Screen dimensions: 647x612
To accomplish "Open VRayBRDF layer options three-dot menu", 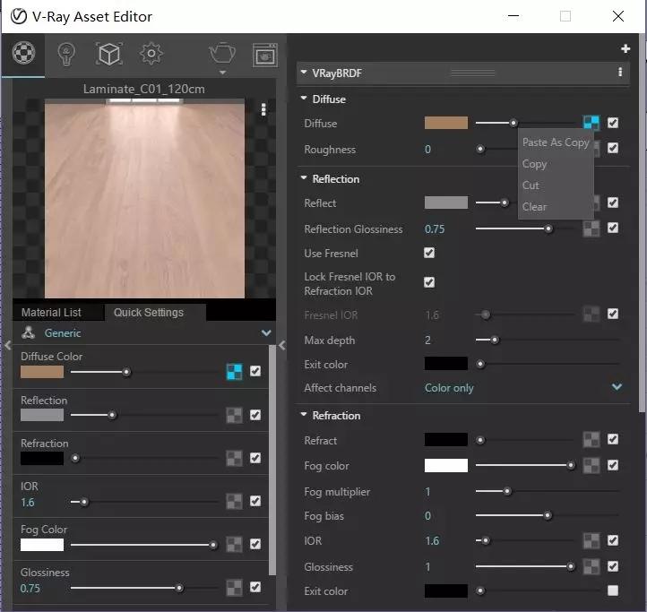I will pyautogui.click(x=620, y=73).
